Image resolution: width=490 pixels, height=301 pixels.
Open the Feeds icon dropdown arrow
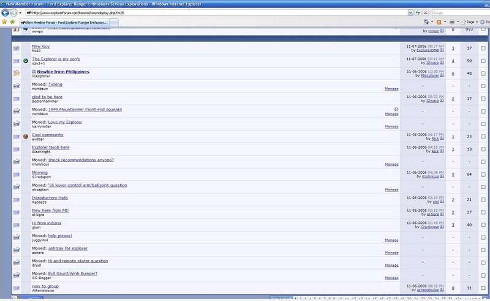445,22
